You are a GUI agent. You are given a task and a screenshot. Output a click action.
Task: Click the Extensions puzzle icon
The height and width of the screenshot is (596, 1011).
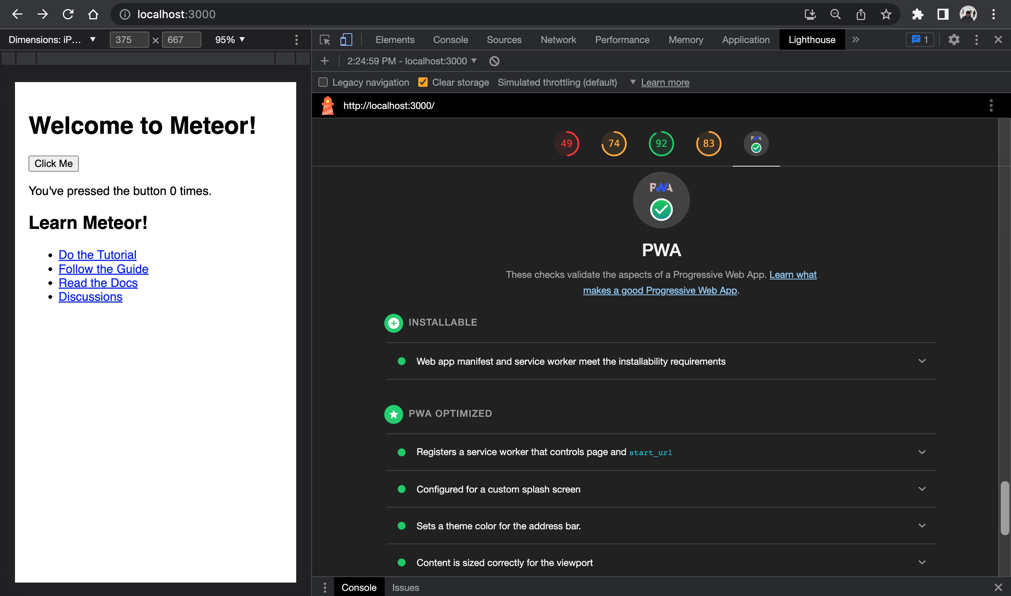(918, 15)
